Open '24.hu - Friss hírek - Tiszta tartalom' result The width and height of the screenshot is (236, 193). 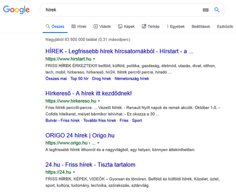pyautogui.click(x=90, y=164)
